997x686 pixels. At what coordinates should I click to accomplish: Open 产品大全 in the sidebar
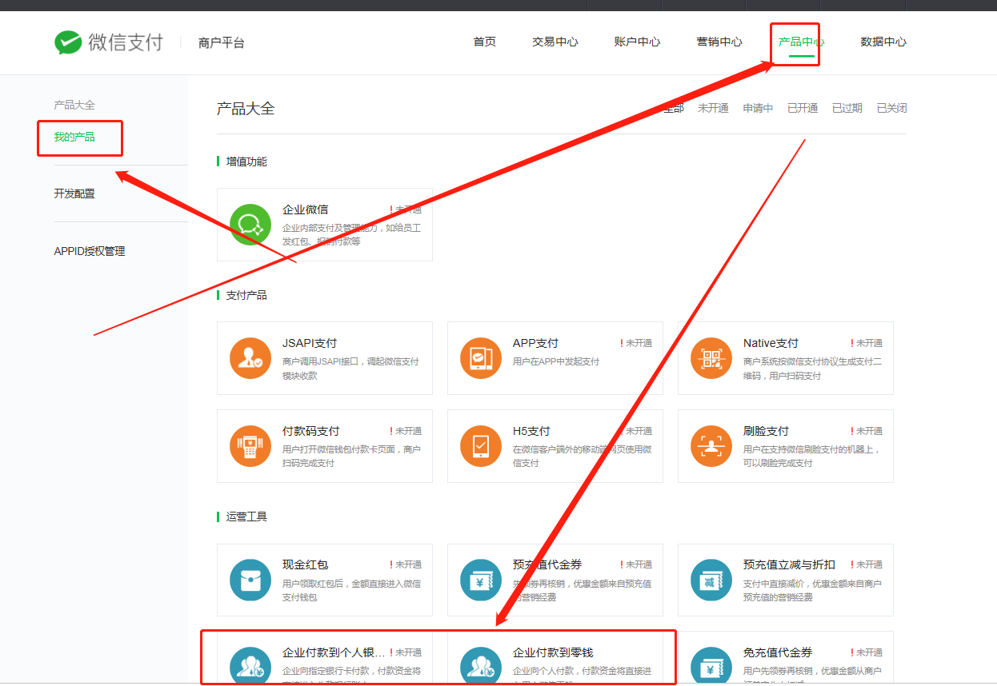(74, 105)
